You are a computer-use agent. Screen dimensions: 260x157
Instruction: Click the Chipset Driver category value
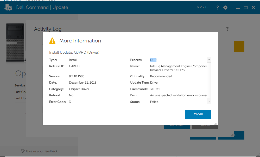(79, 89)
